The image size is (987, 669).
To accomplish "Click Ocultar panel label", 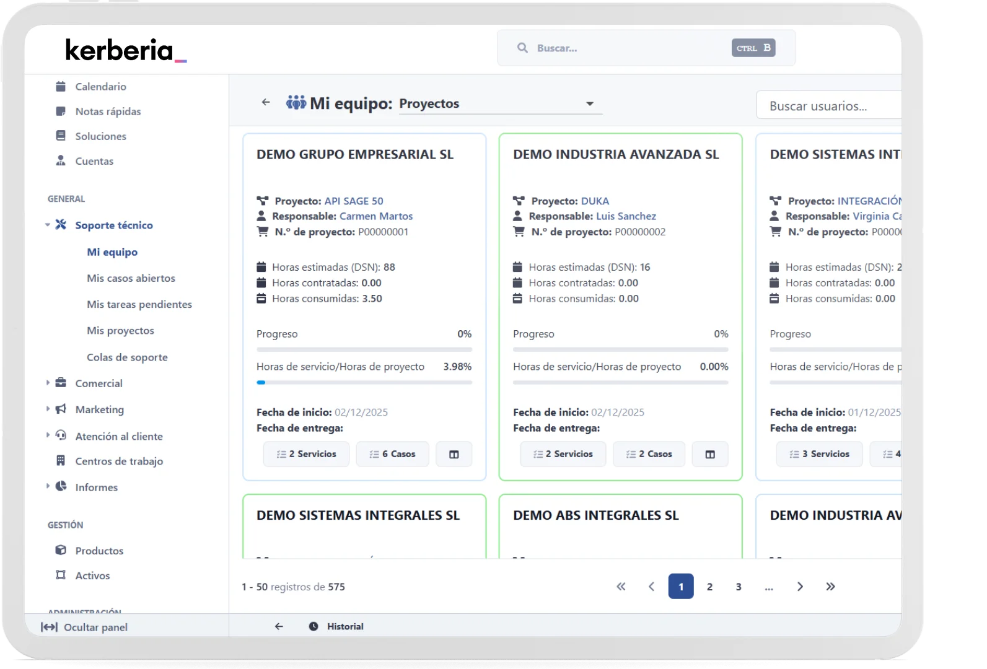I will tap(95, 627).
